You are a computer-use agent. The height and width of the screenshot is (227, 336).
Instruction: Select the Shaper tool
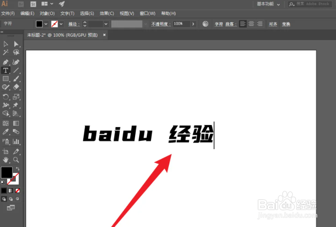click(x=6, y=87)
